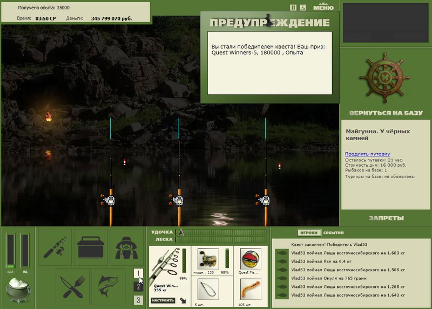This screenshot has width=432, height=309.
Task: Select the Quest Win rod thumbnail
Action: (165, 265)
